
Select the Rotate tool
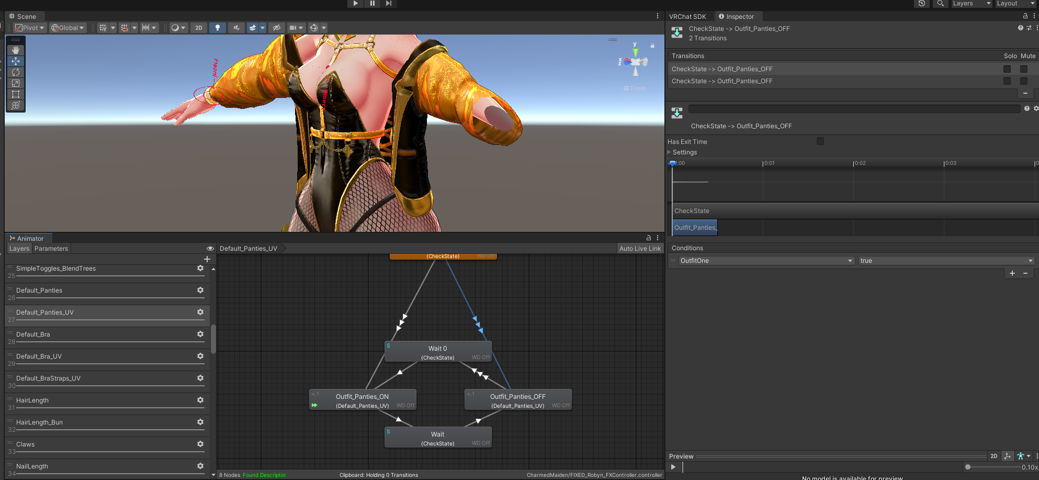coord(16,72)
